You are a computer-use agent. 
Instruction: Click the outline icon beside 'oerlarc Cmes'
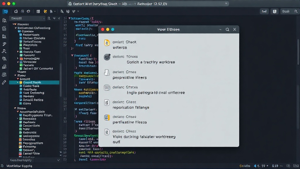click(x=107, y=72)
